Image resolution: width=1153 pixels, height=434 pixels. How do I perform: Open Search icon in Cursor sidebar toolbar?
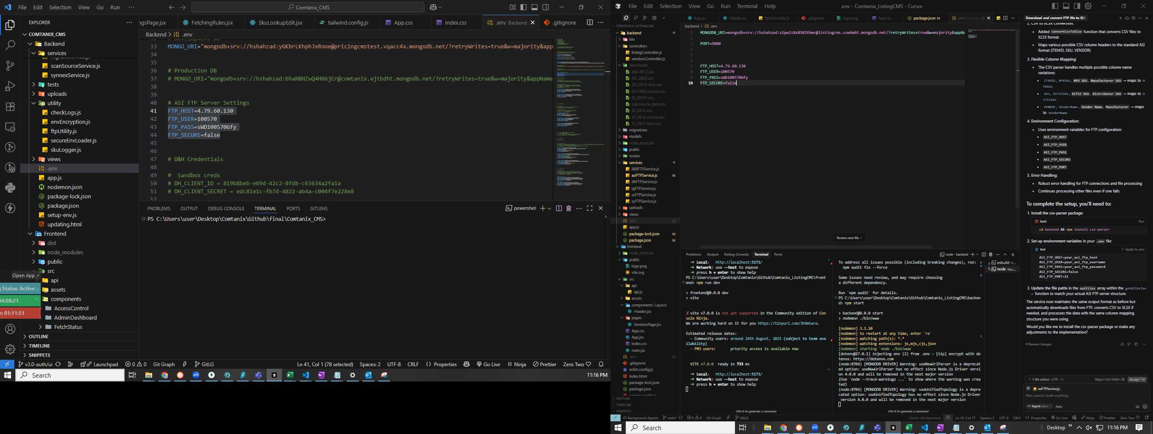[x=635, y=18]
